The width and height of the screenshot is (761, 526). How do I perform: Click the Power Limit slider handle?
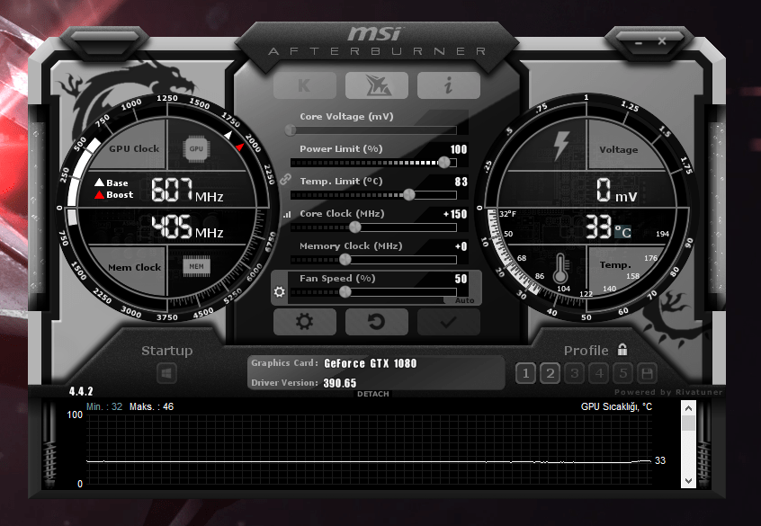coord(444,163)
